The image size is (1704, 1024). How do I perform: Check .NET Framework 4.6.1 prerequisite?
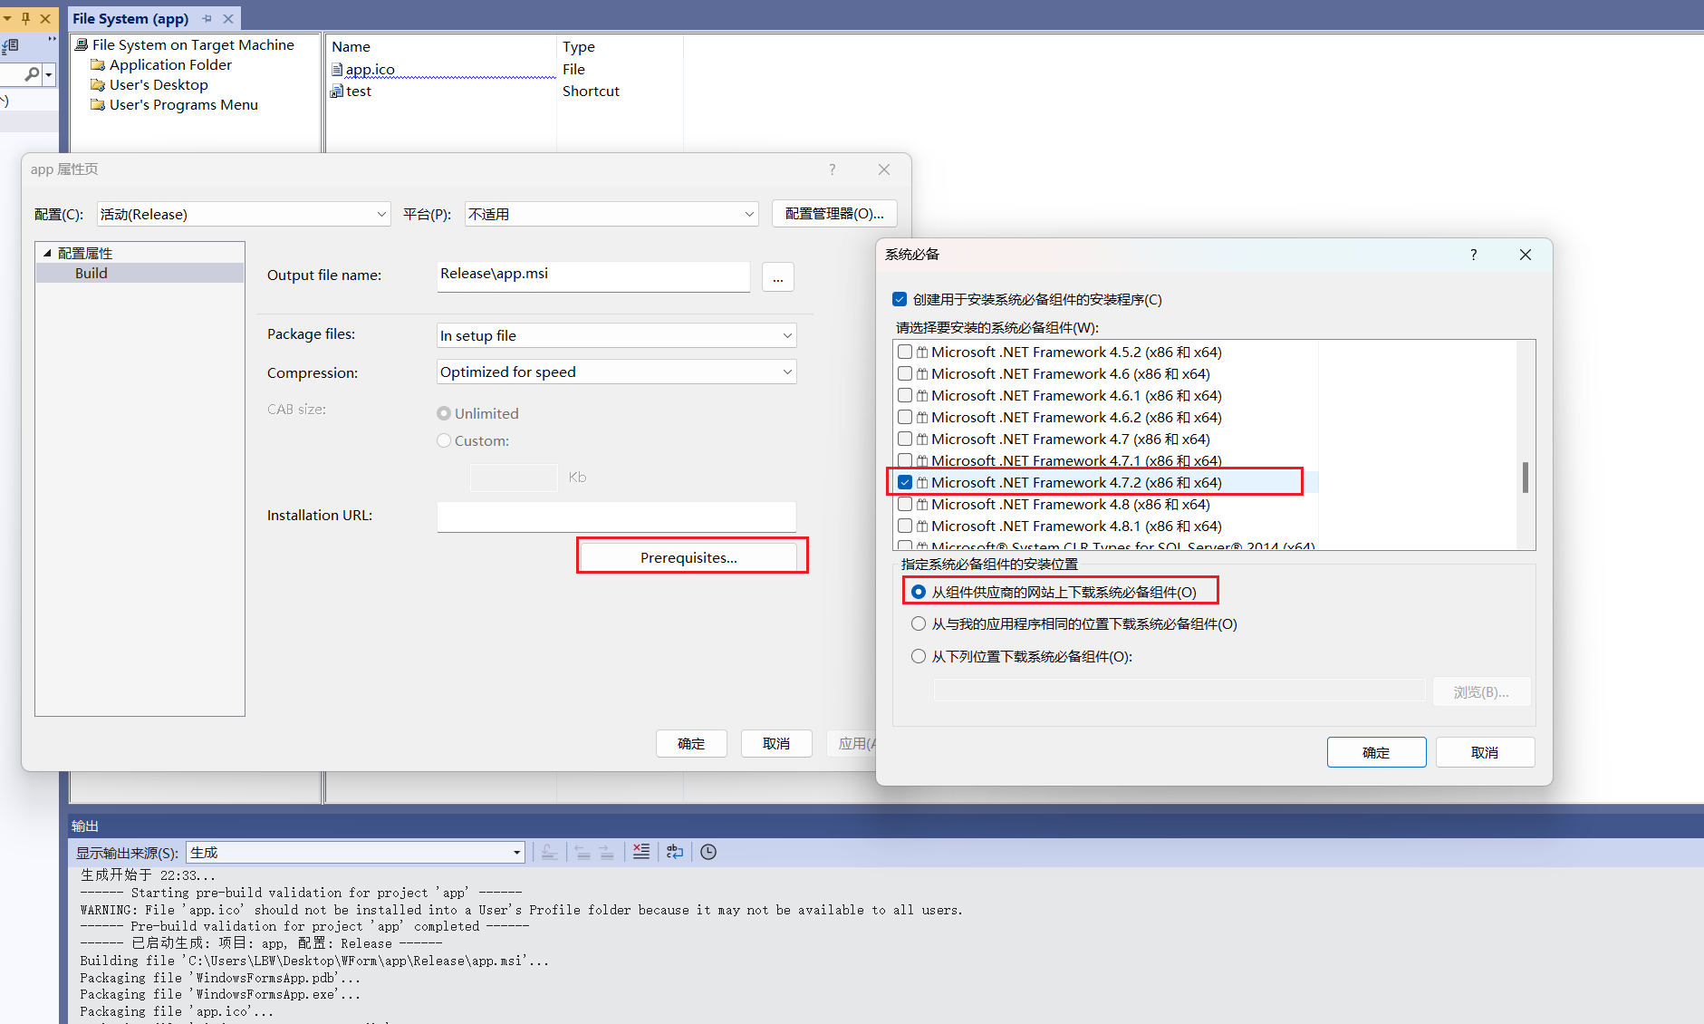tap(905, 395)
